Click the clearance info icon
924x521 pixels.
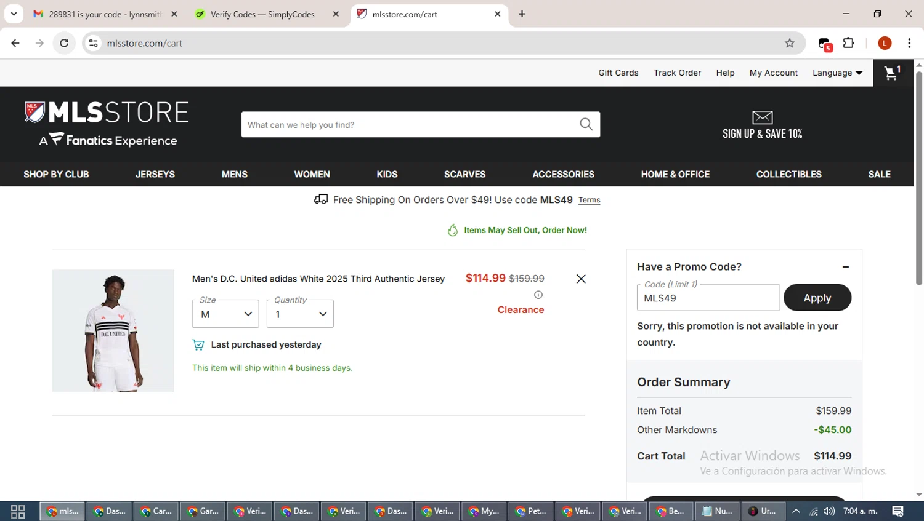(538, 295)
